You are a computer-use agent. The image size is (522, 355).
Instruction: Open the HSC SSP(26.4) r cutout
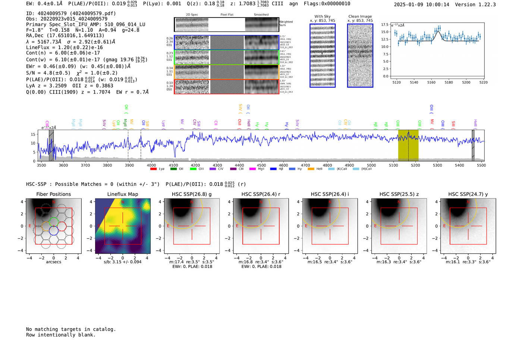tap(261, 226)
